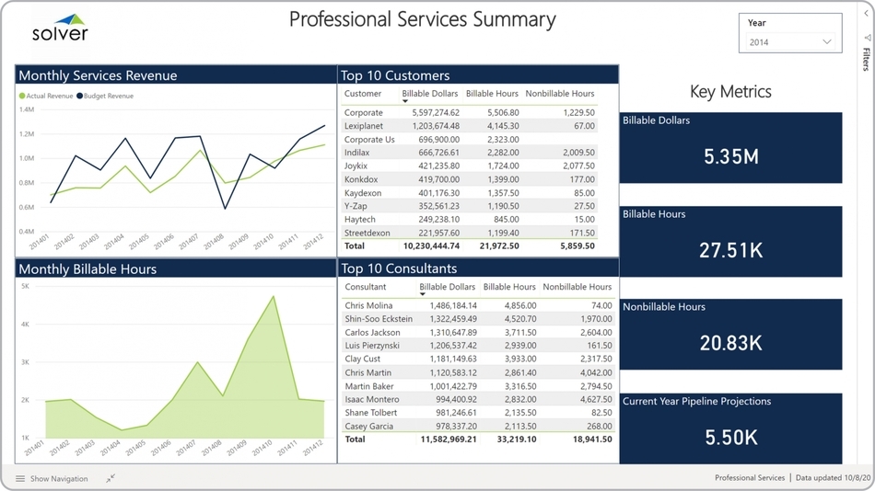Open the vertical Filters pane label
The image size is (875, 491).
[867, 59]
